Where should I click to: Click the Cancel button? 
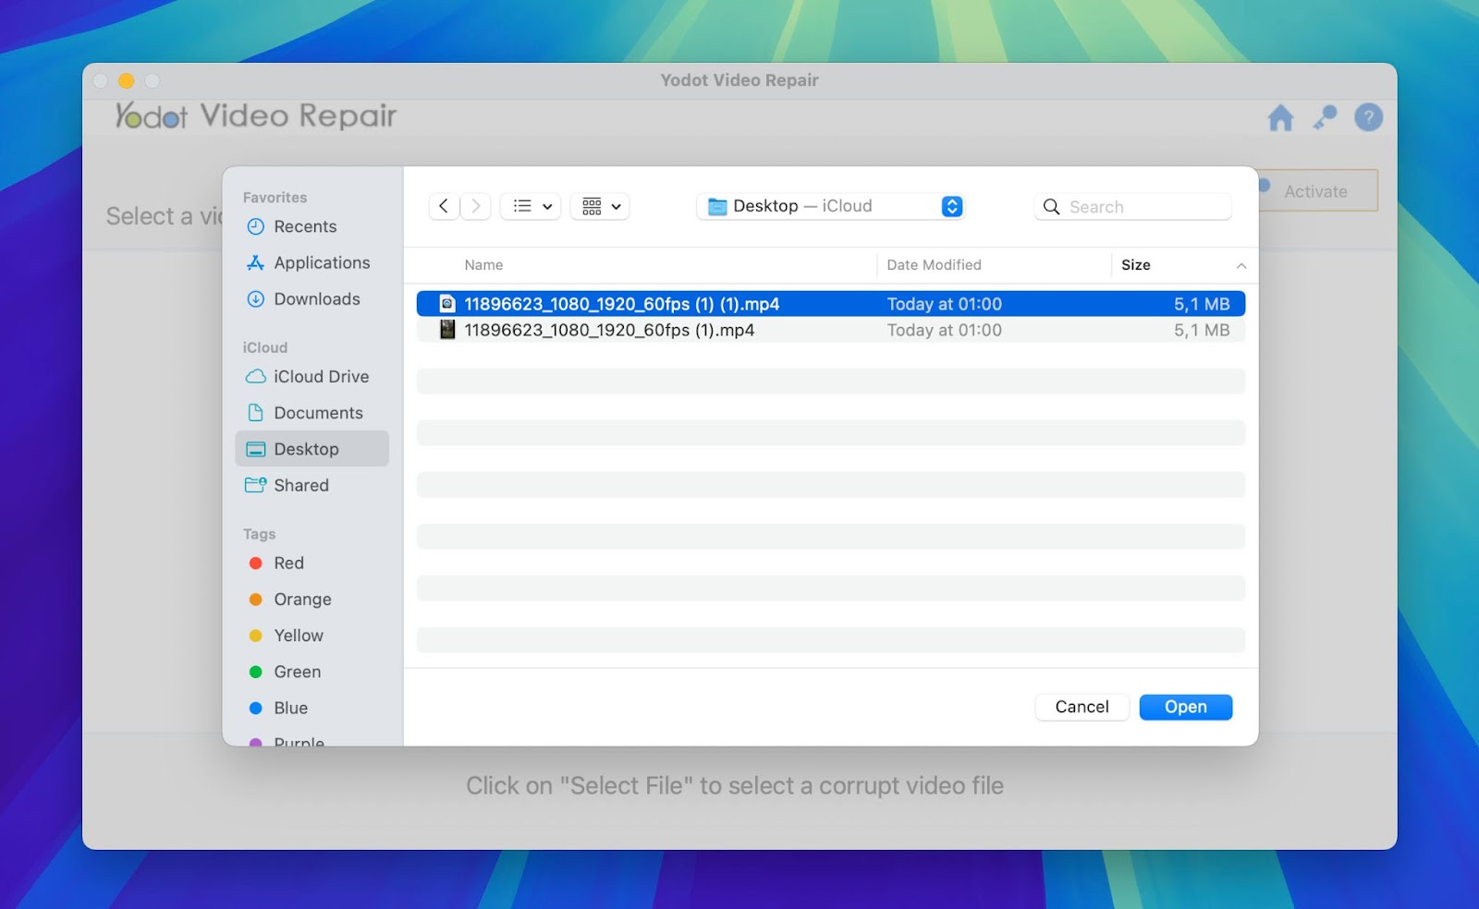(1082, 707)
